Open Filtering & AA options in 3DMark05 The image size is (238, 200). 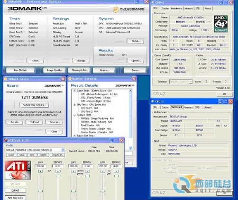coord(79,70)
